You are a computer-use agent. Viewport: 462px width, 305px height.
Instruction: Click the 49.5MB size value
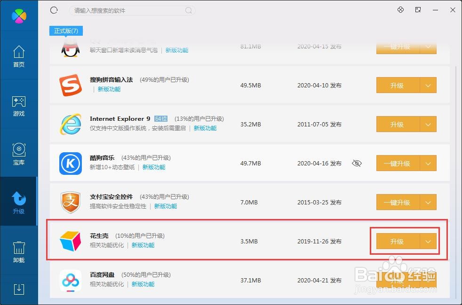click(250, 86)
